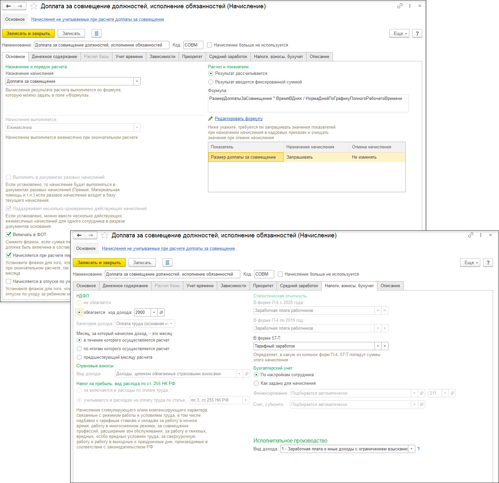Click Записать и закрыть in the front window

point(99,262)
